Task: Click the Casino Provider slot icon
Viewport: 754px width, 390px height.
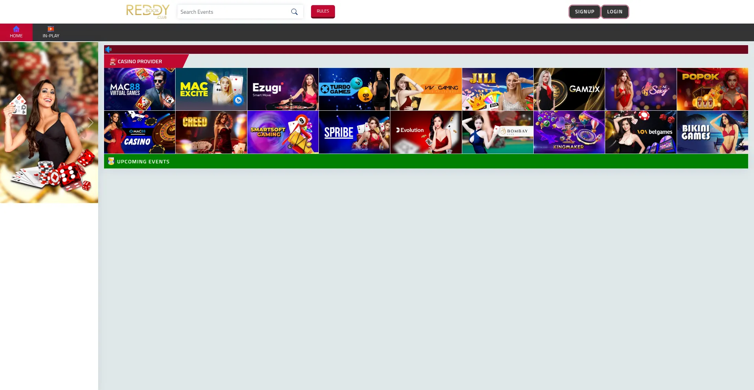Action: click(x=113, y=61)
